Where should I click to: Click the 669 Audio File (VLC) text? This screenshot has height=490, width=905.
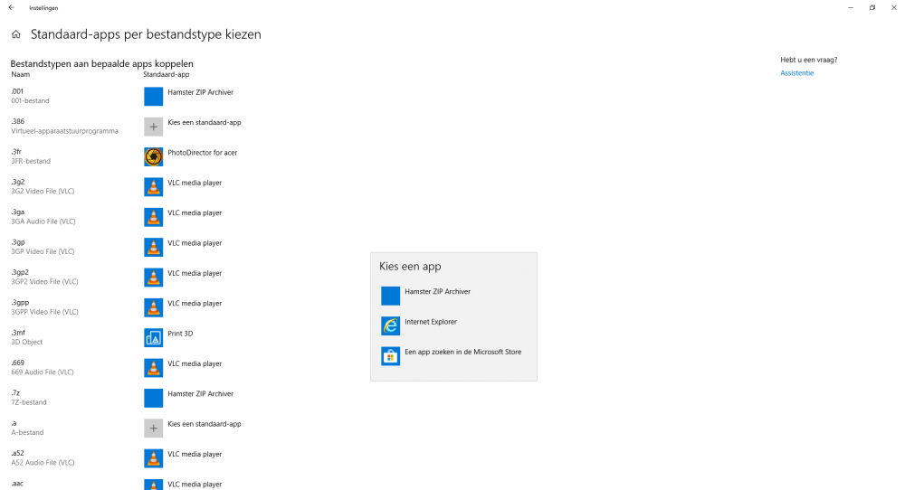pos(43,372)
